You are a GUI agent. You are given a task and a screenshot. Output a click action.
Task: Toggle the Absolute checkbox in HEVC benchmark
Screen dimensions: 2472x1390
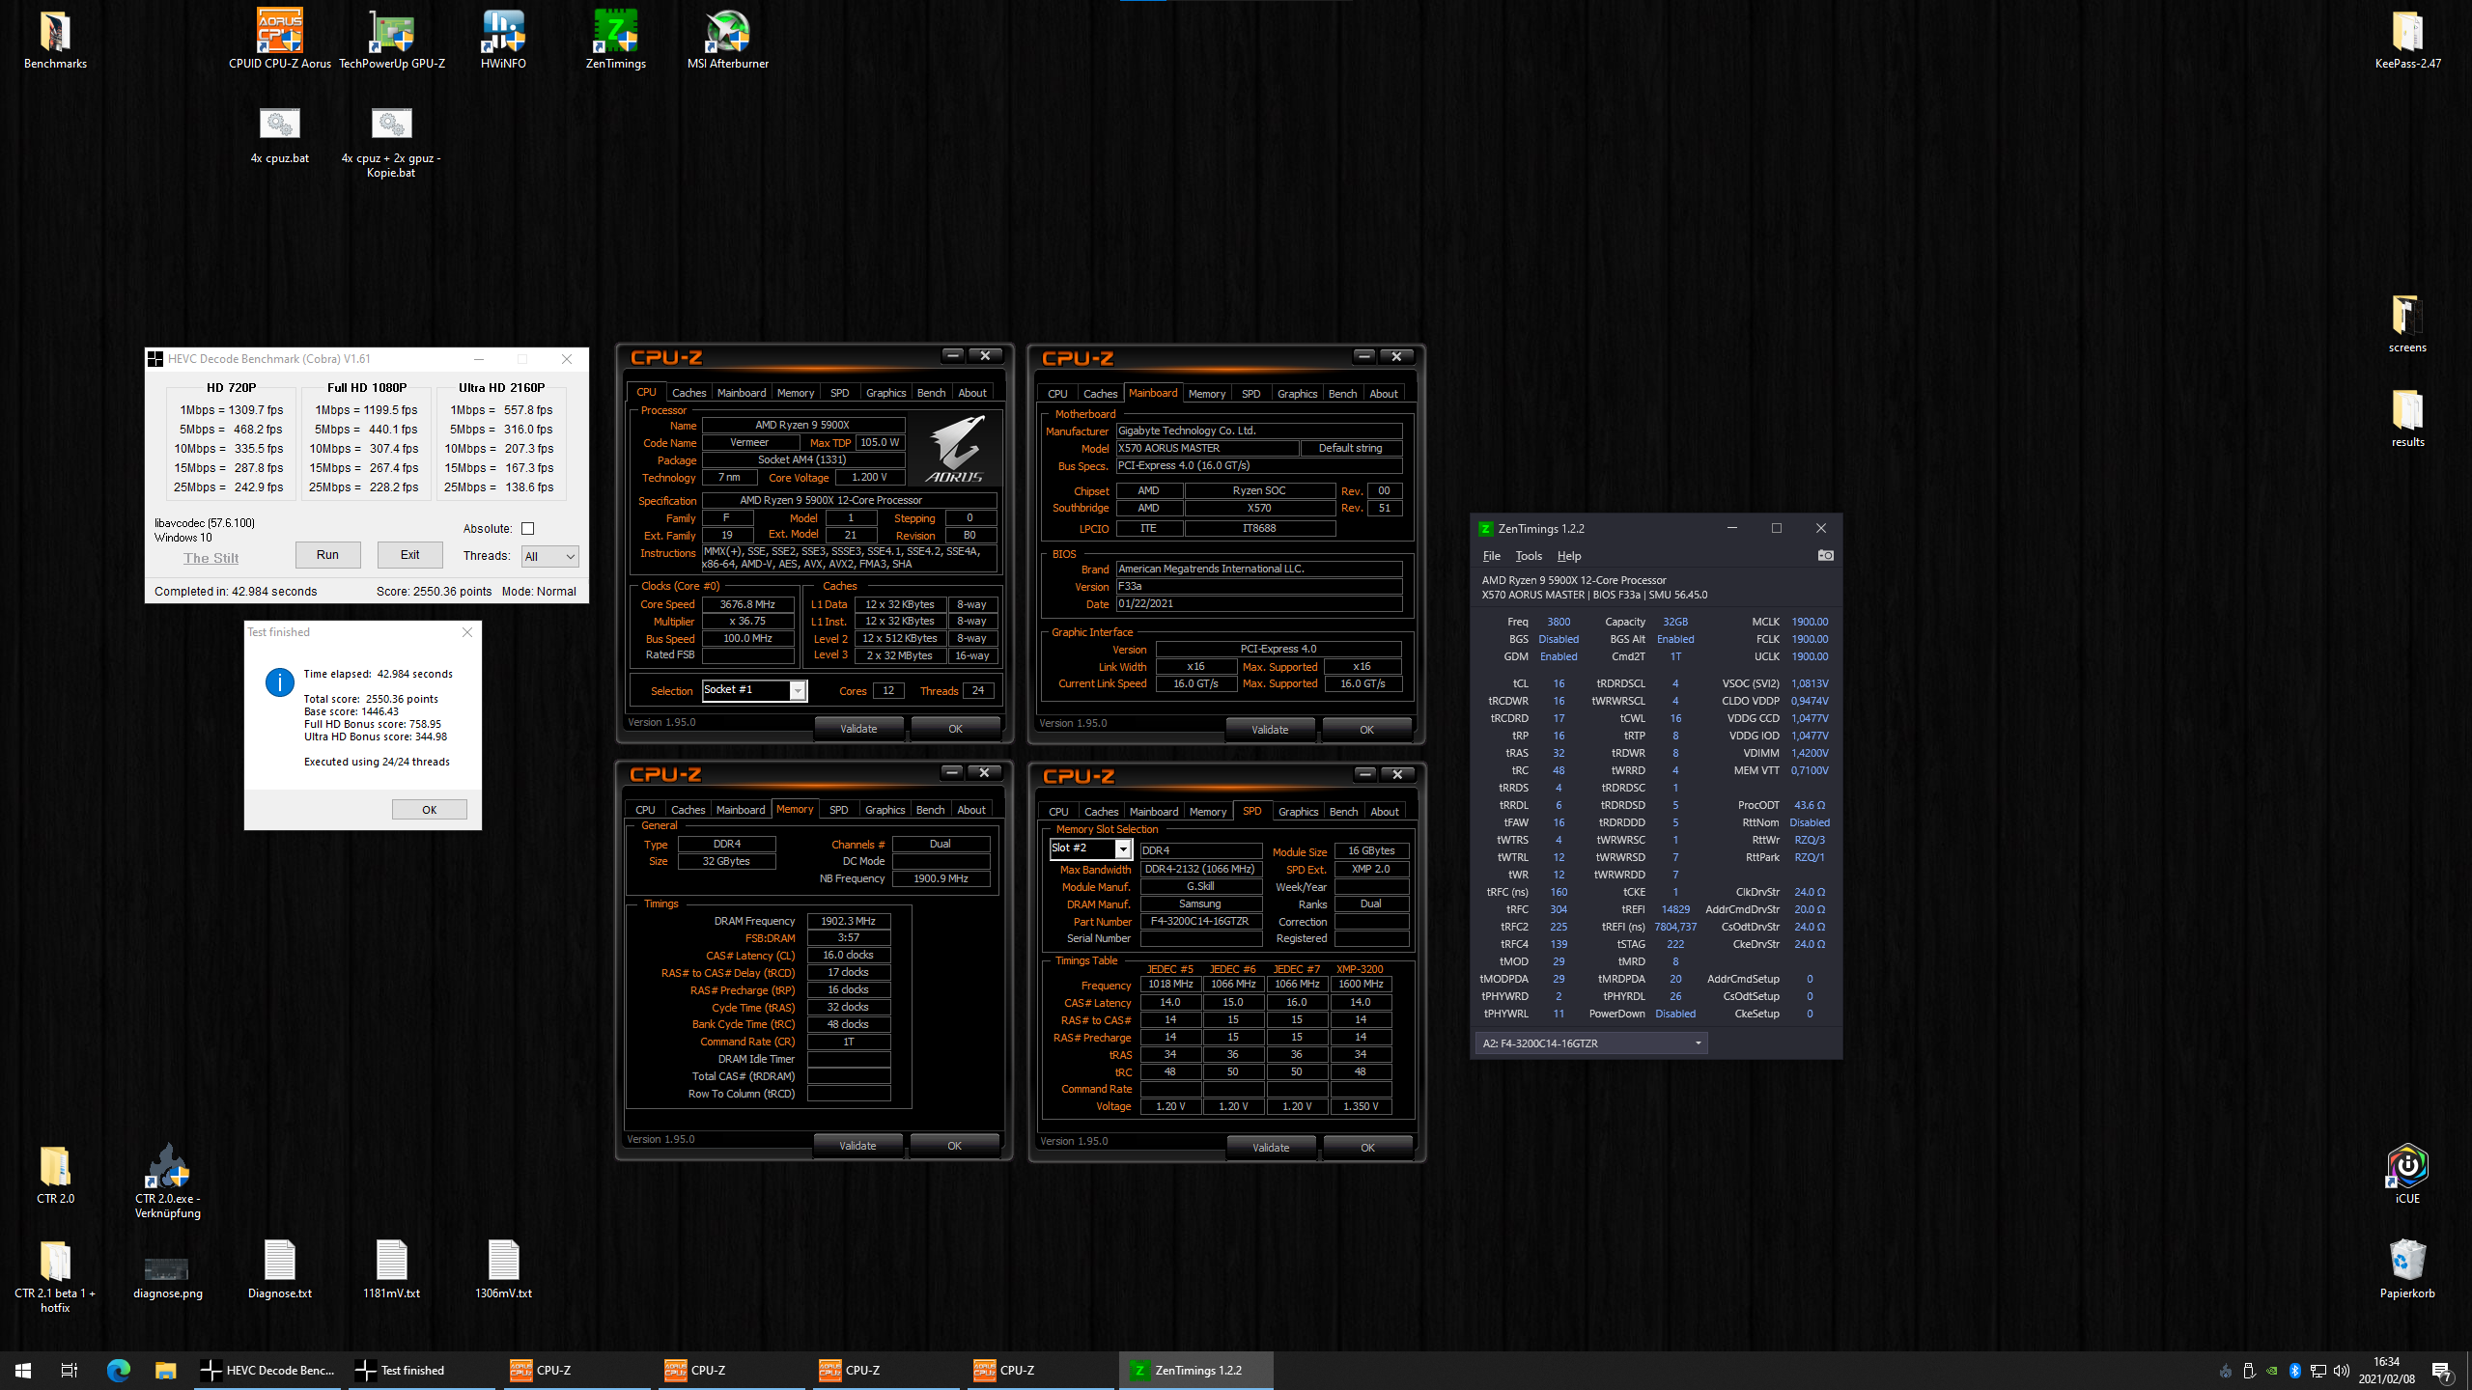(527, 528)
